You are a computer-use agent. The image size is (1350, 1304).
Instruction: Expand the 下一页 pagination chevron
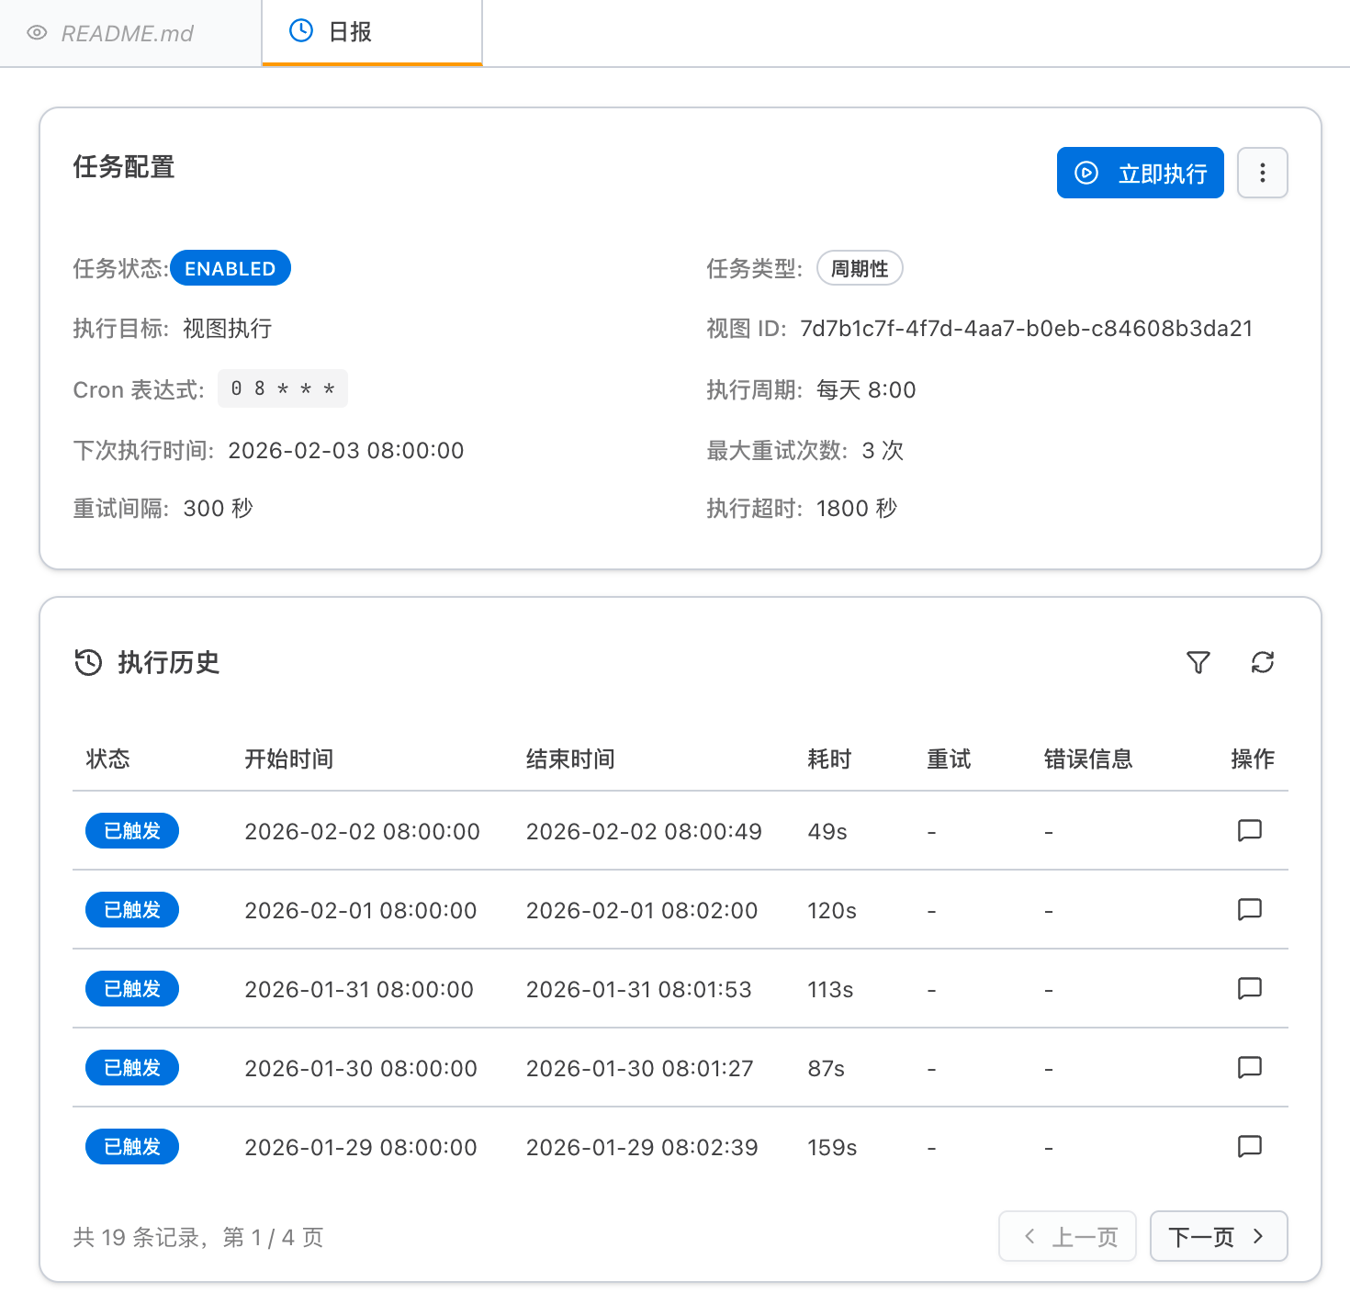point(1259,1236)
